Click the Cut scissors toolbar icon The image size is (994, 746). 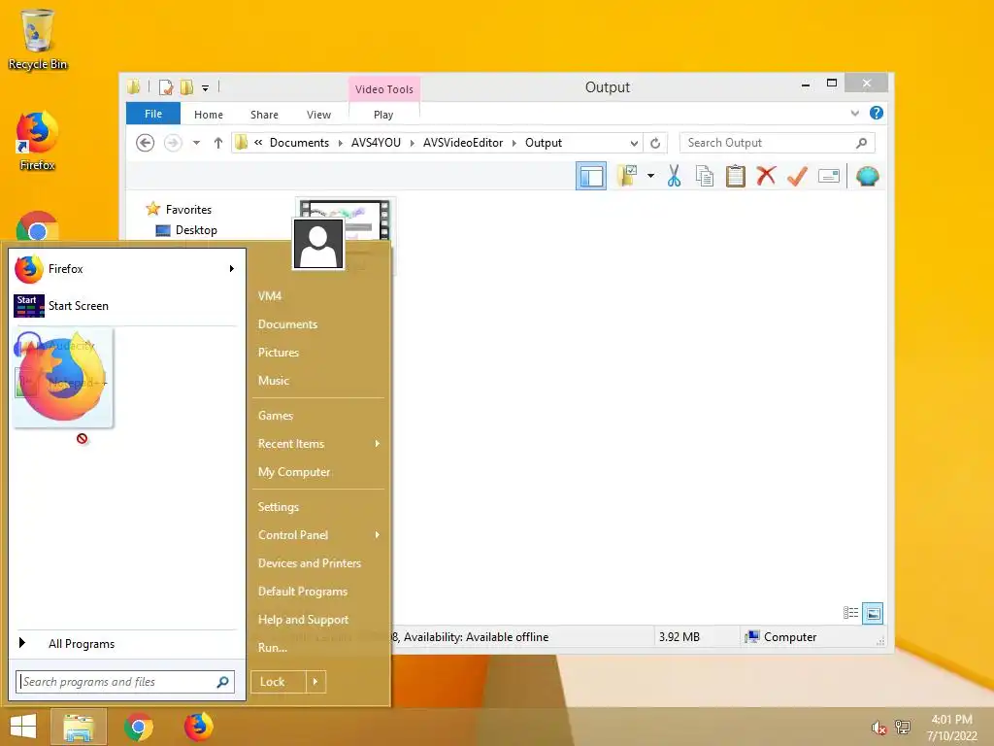click(x=674, y=176)
